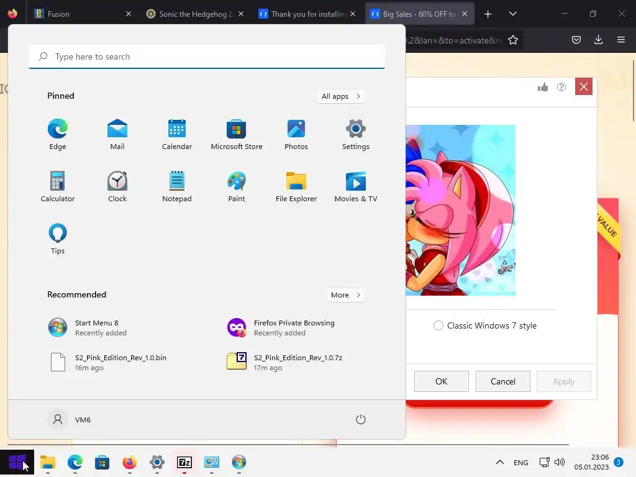This screenshot has height=477, width=636.
Task: Launch the Calculator app
Action: click(58, 186)
